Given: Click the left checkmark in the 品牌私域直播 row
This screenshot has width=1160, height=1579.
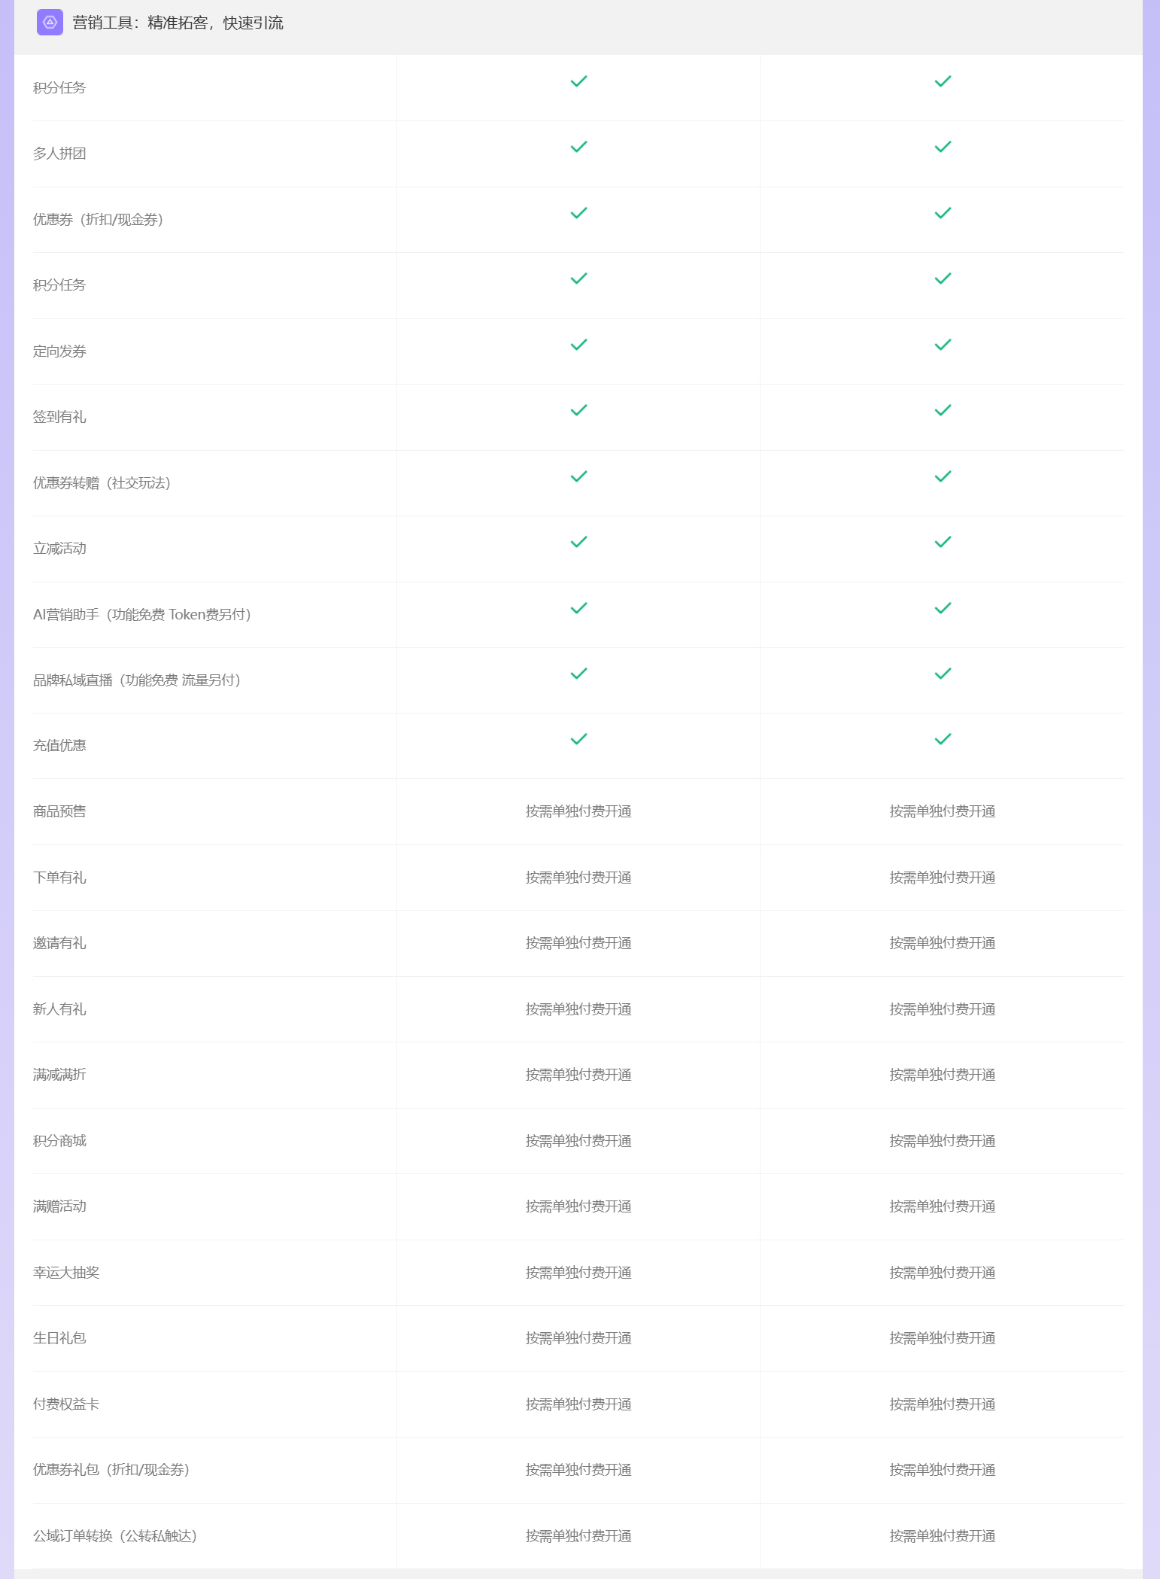Looking at the screenshot, I should pyautogui.click(x=578, y=674).
